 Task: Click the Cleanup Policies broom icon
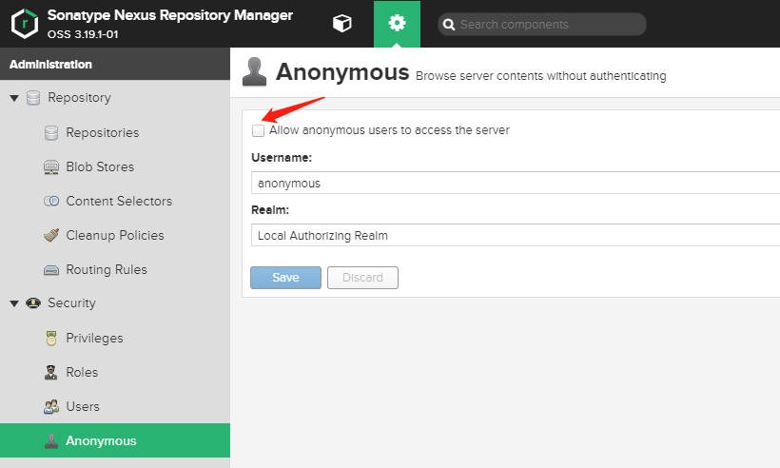[x=51, y=235]
